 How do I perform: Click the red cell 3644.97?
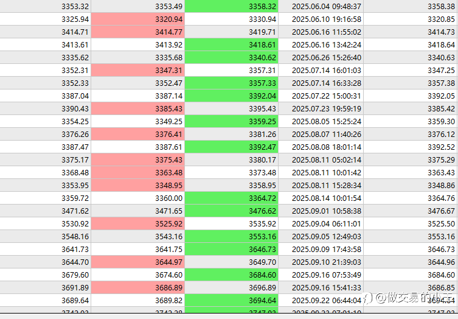(x=137, y=262)
